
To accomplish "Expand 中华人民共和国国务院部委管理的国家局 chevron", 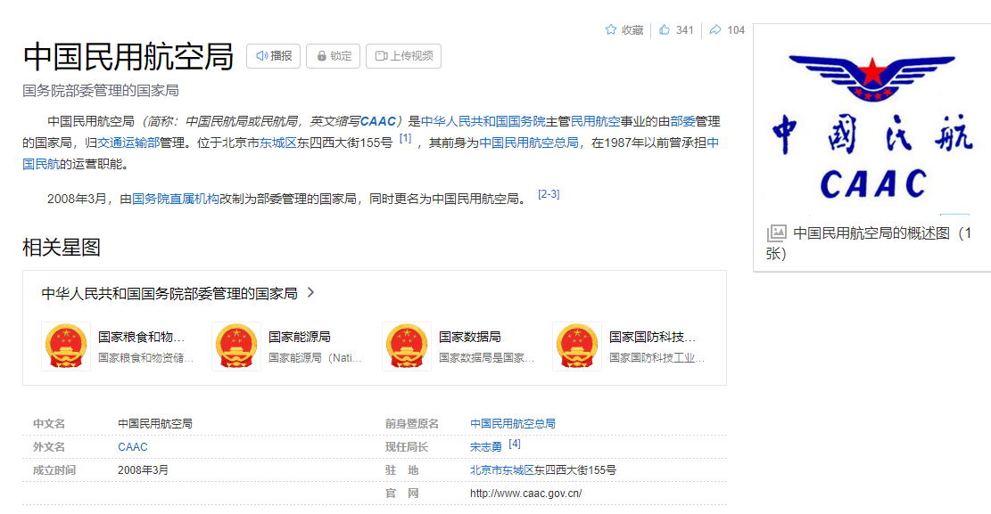I will tap(310, 292).
